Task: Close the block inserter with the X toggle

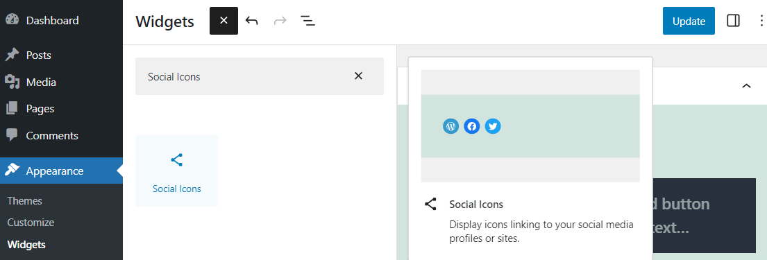Action: pyautogui.click(x=224, y=21)
